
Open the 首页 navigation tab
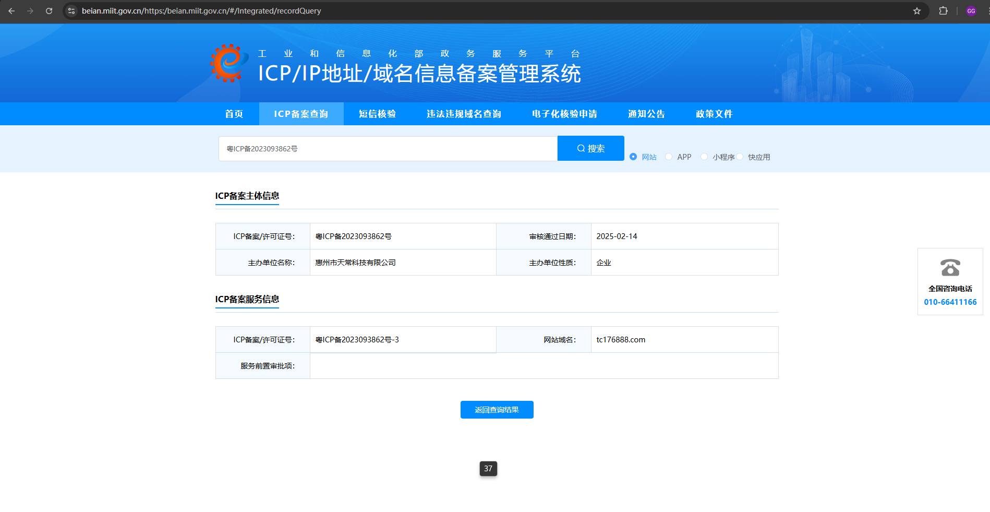(234, 114)
